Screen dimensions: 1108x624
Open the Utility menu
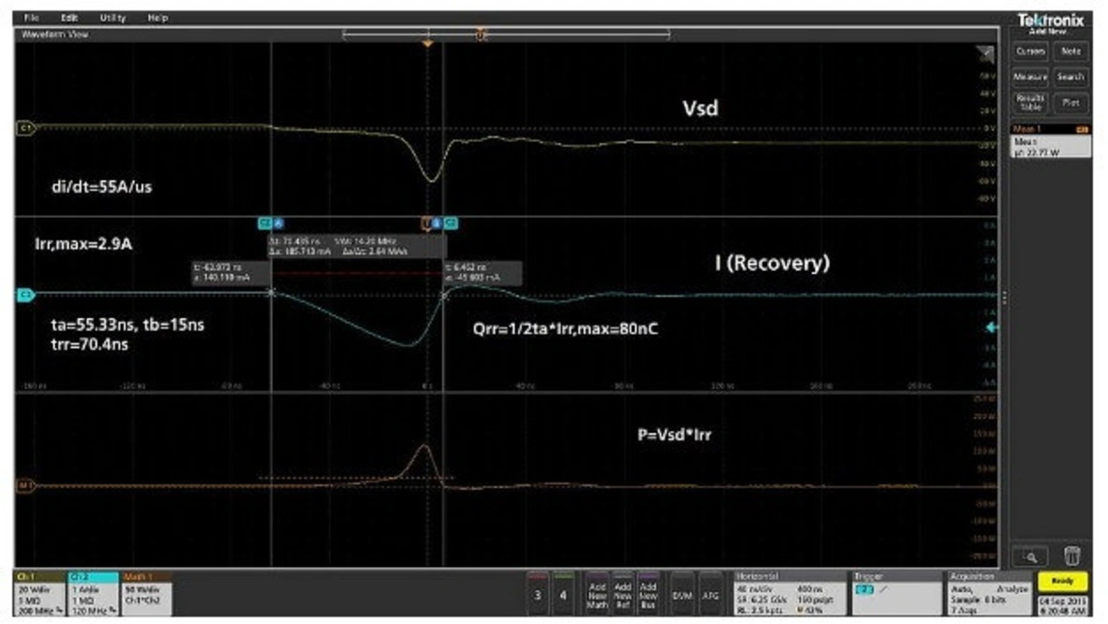113,17
